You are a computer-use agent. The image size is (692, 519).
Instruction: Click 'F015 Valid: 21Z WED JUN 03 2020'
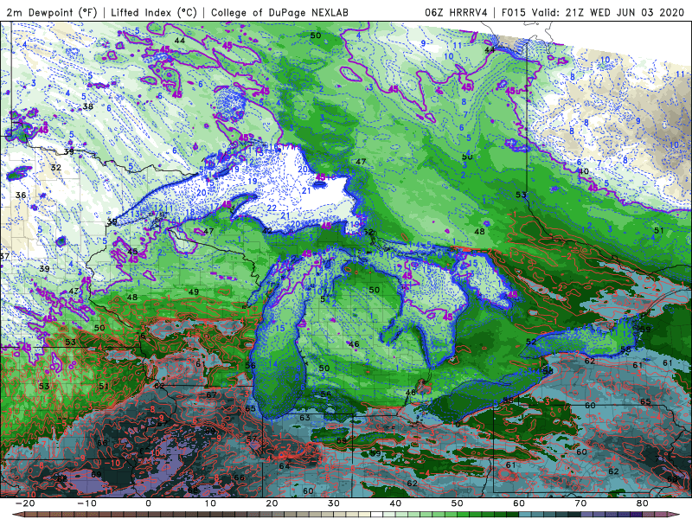pyautogui.click(x=593, y=12)
